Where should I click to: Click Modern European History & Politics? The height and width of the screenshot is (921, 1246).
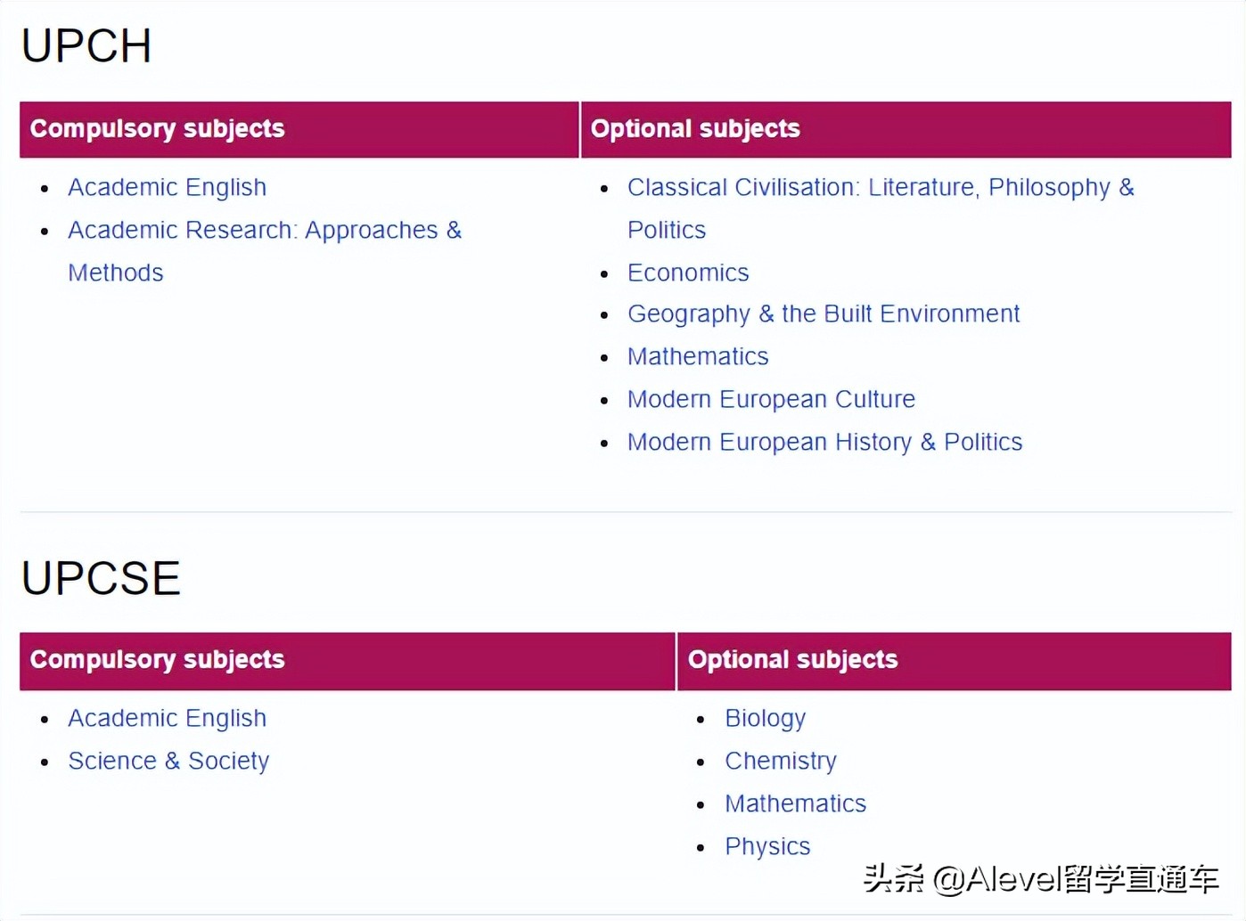[x=824, y=442]
